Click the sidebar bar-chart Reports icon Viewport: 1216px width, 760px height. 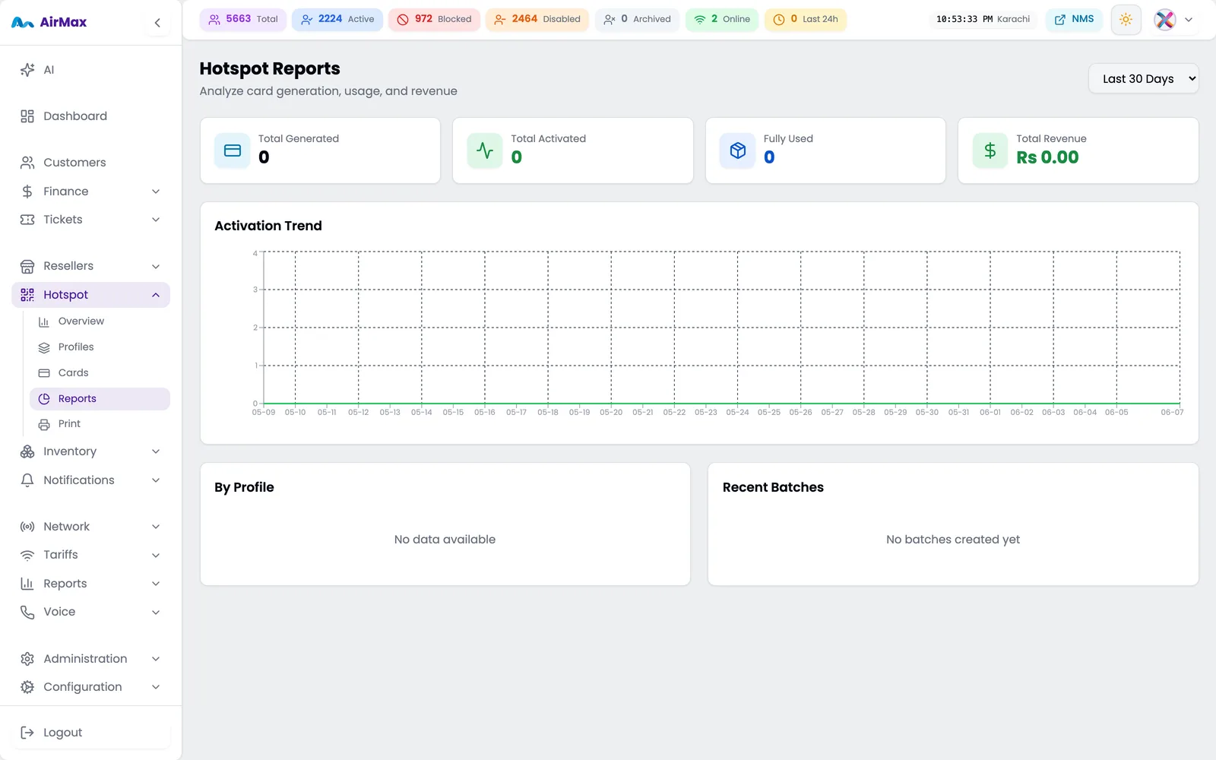click(x=27, y=584)
